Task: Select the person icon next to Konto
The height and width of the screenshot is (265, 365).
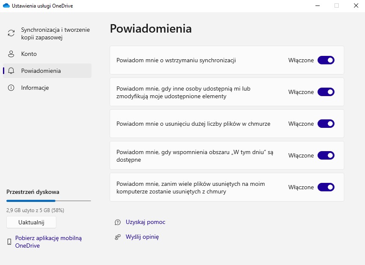Action: pos(10,54)
